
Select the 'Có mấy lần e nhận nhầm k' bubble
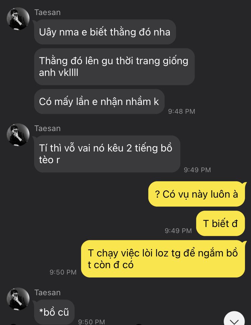[99, 102]
